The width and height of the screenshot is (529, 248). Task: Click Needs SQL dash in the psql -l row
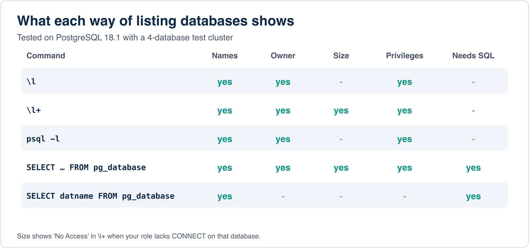473,139
